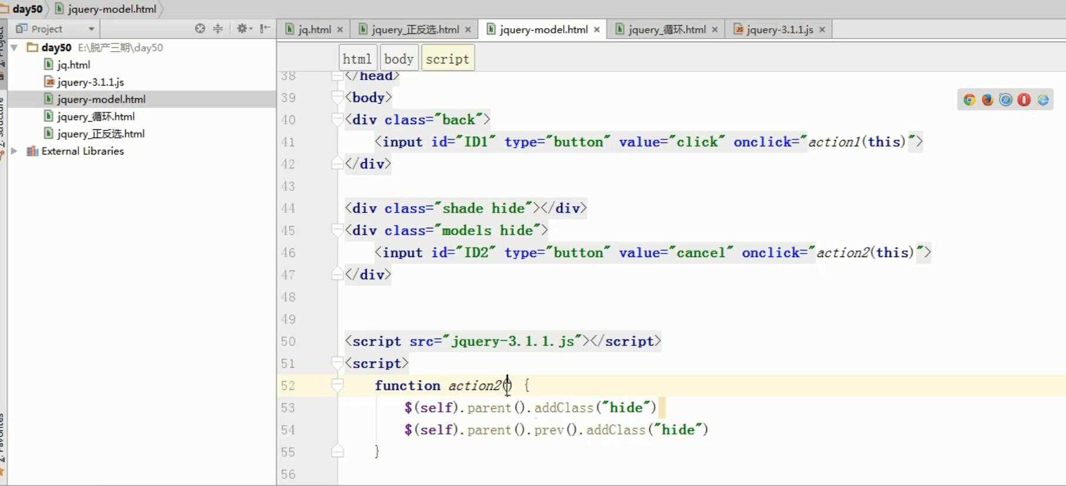Close the jquery_循环.html tab
This screenshot has height=486, width=1066.
714,29
